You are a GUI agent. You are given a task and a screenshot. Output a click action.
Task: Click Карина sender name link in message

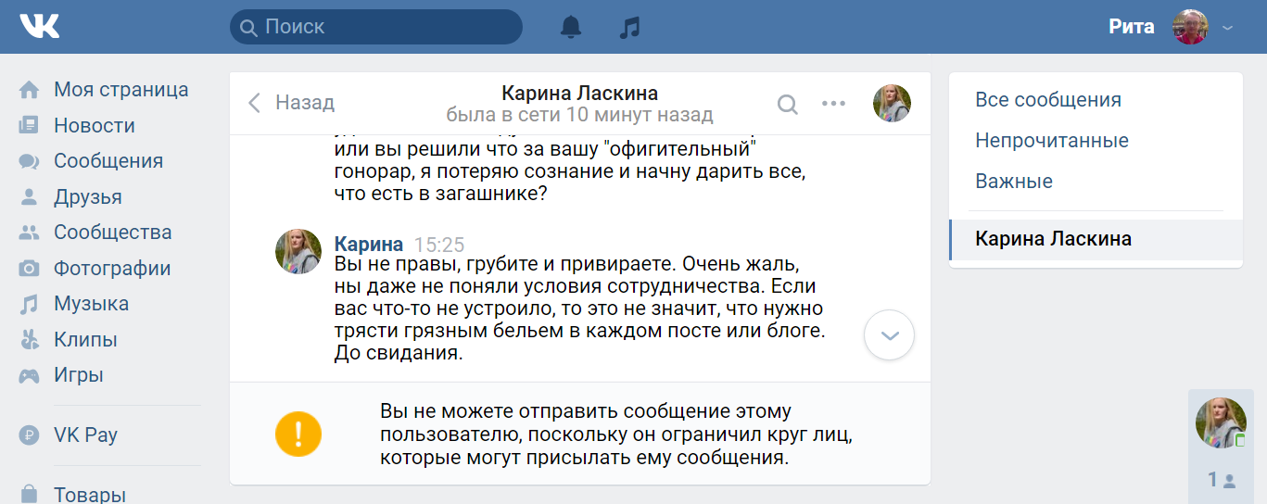point(368,245)
